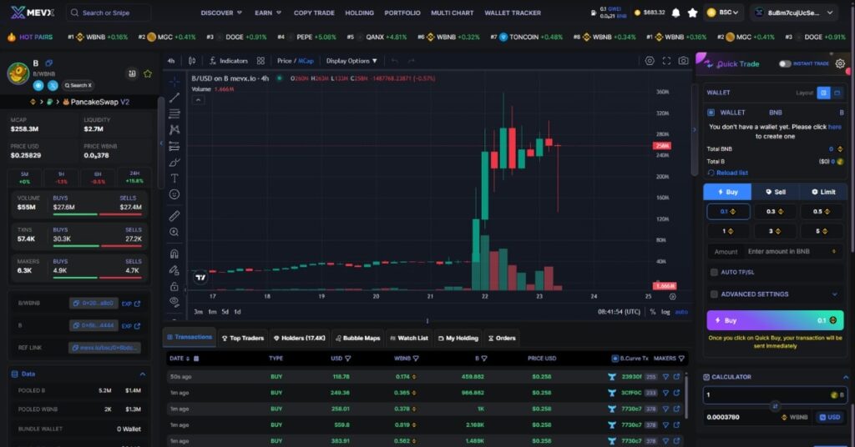Open the Copy Trade page
The width and height of the screenshot is (855, 447).
314,13
